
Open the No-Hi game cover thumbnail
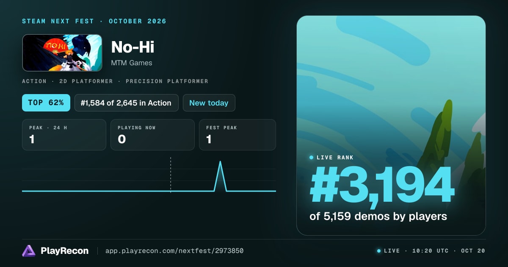point(62,53)
